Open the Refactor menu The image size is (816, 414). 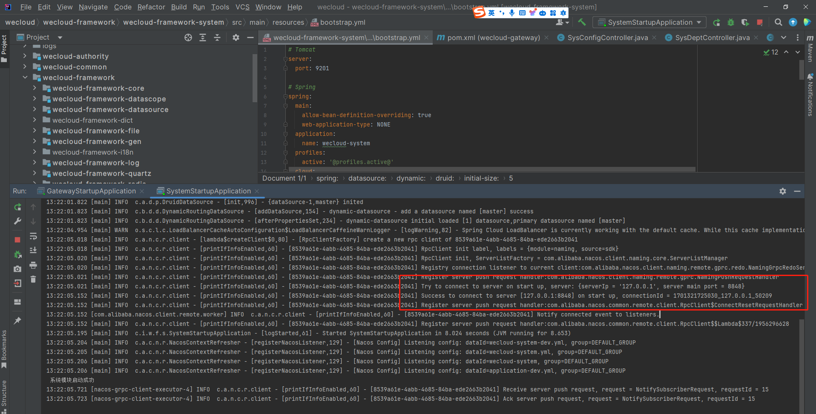(151, 7)
